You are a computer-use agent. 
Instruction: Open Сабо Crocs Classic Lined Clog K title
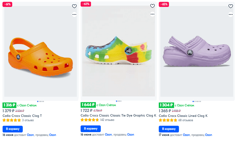pyautogui.click(x=183, y=116)
